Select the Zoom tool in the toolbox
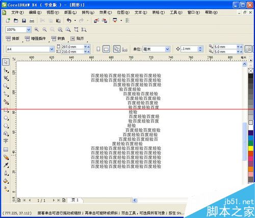The width and height of the screenshot is (255, 218). [x=6, y=86]
